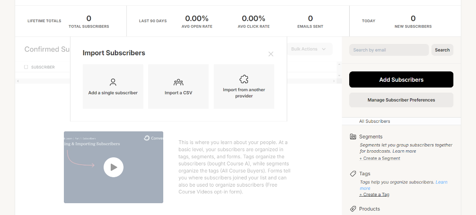The height and width of the screenshot is (215, 476).
Task: Open Manage Subscriber Preferences
Action: pos(401,100)
